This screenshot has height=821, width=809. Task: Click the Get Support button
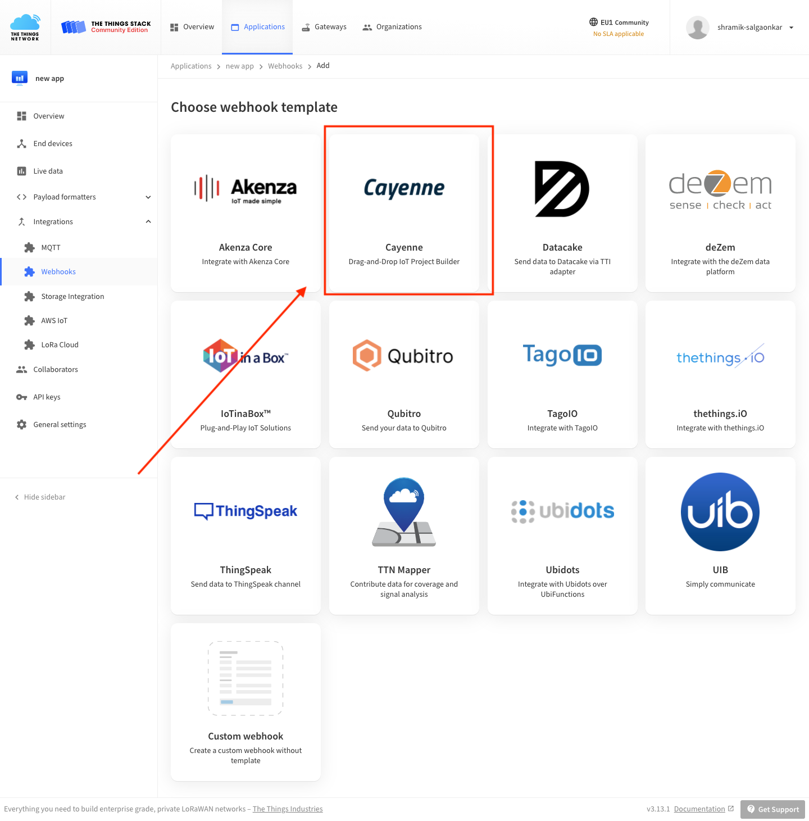(772, 809)
